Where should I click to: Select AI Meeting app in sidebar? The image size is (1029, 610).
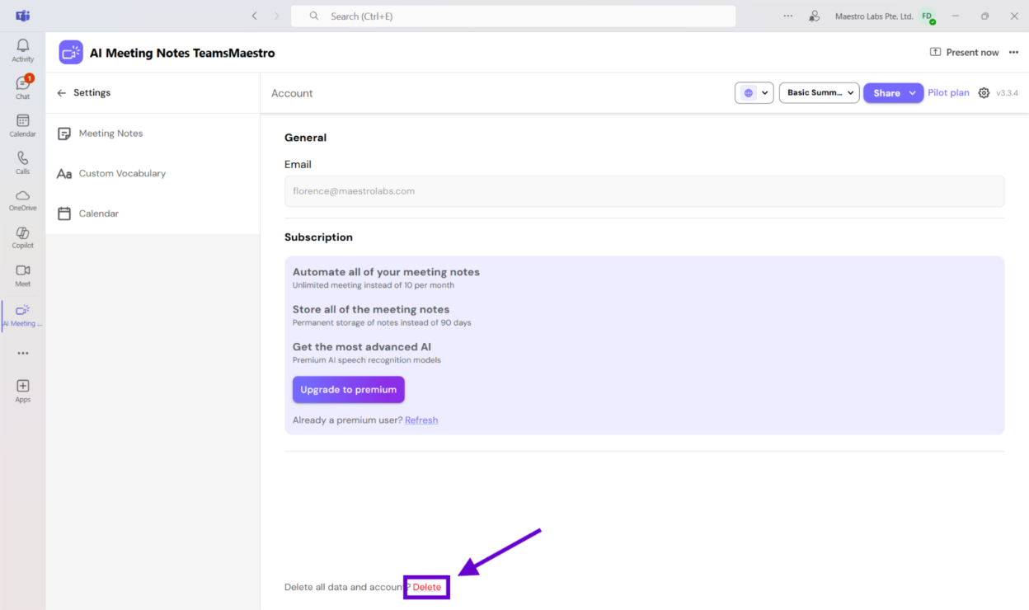click(22, 315)
